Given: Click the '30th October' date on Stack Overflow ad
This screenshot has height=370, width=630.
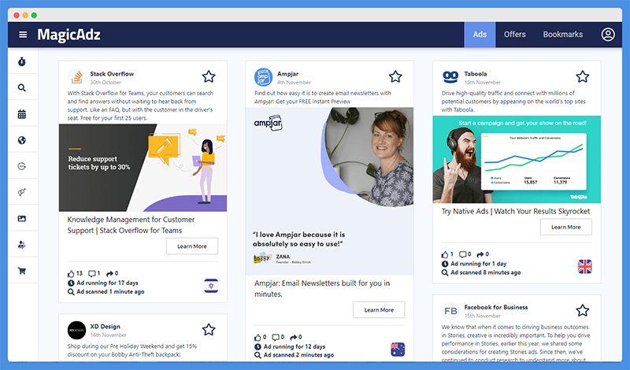Looking at the screenshot, I should point(106,83).
